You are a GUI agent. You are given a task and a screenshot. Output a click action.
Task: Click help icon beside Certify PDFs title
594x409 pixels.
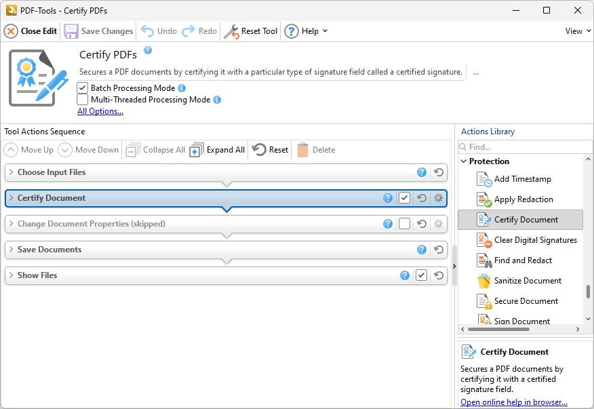coord(148,50)
